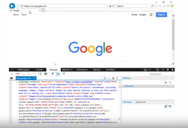The image size is (188, 128).
Task: Click the Tools gear icon
Action: [168, 6]
